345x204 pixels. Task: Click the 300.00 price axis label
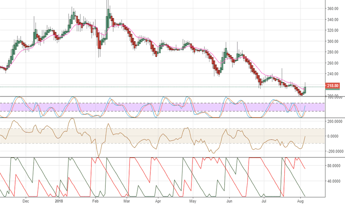coord(333,41)
